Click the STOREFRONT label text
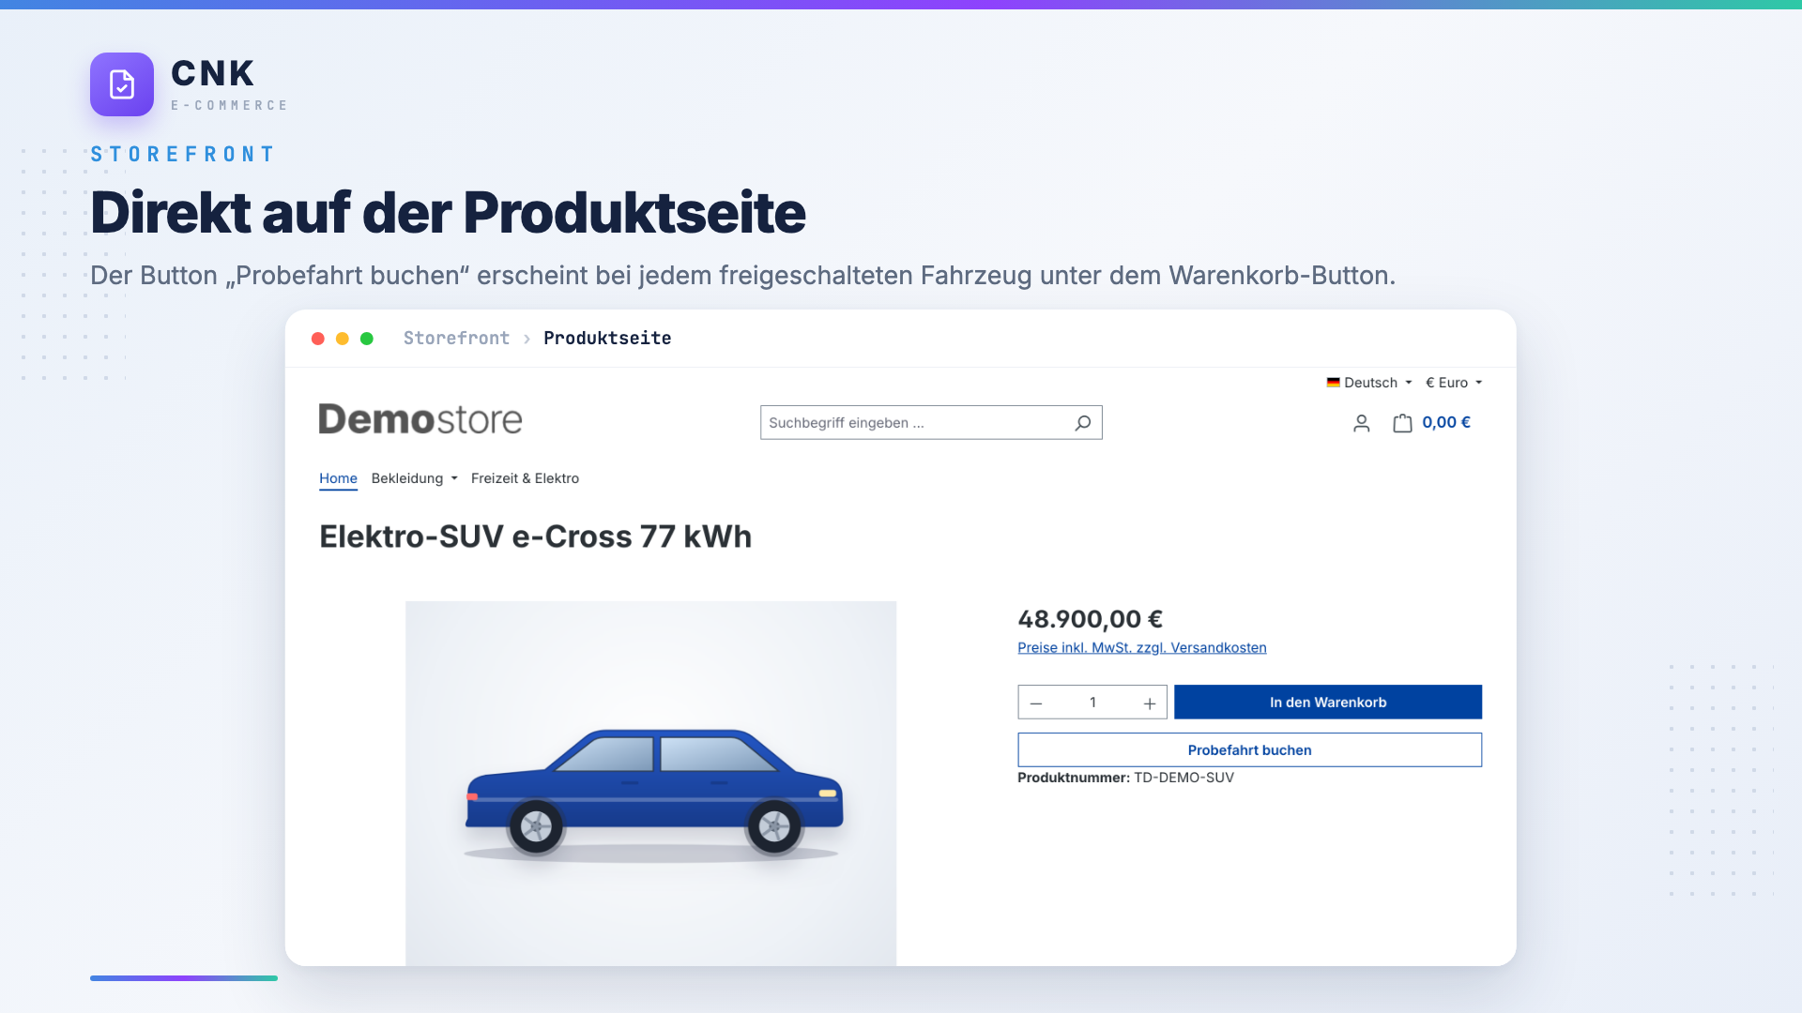Viewport: 1802px width, 1013px height. tap(183, 154)
